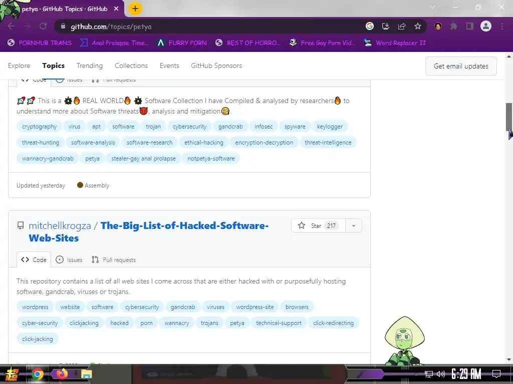Click the Get email updates button
Screen dimensions: 513x384
(461, 66)
